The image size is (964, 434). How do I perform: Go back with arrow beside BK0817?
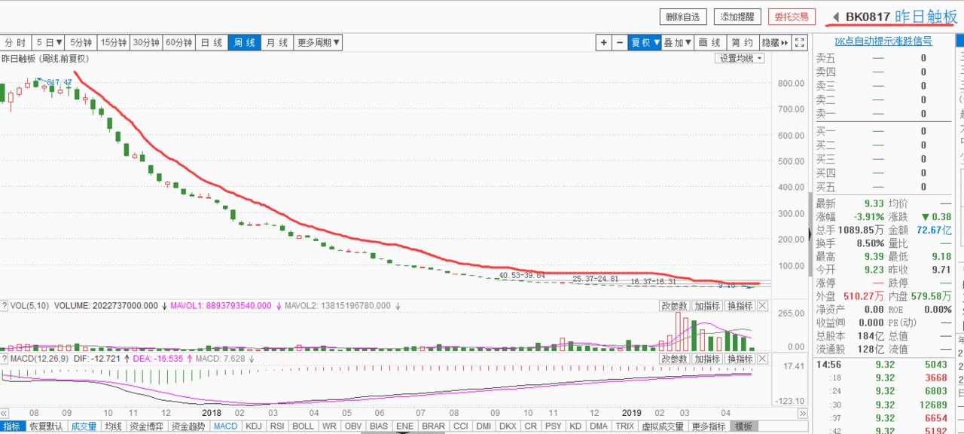coord(835,17)
